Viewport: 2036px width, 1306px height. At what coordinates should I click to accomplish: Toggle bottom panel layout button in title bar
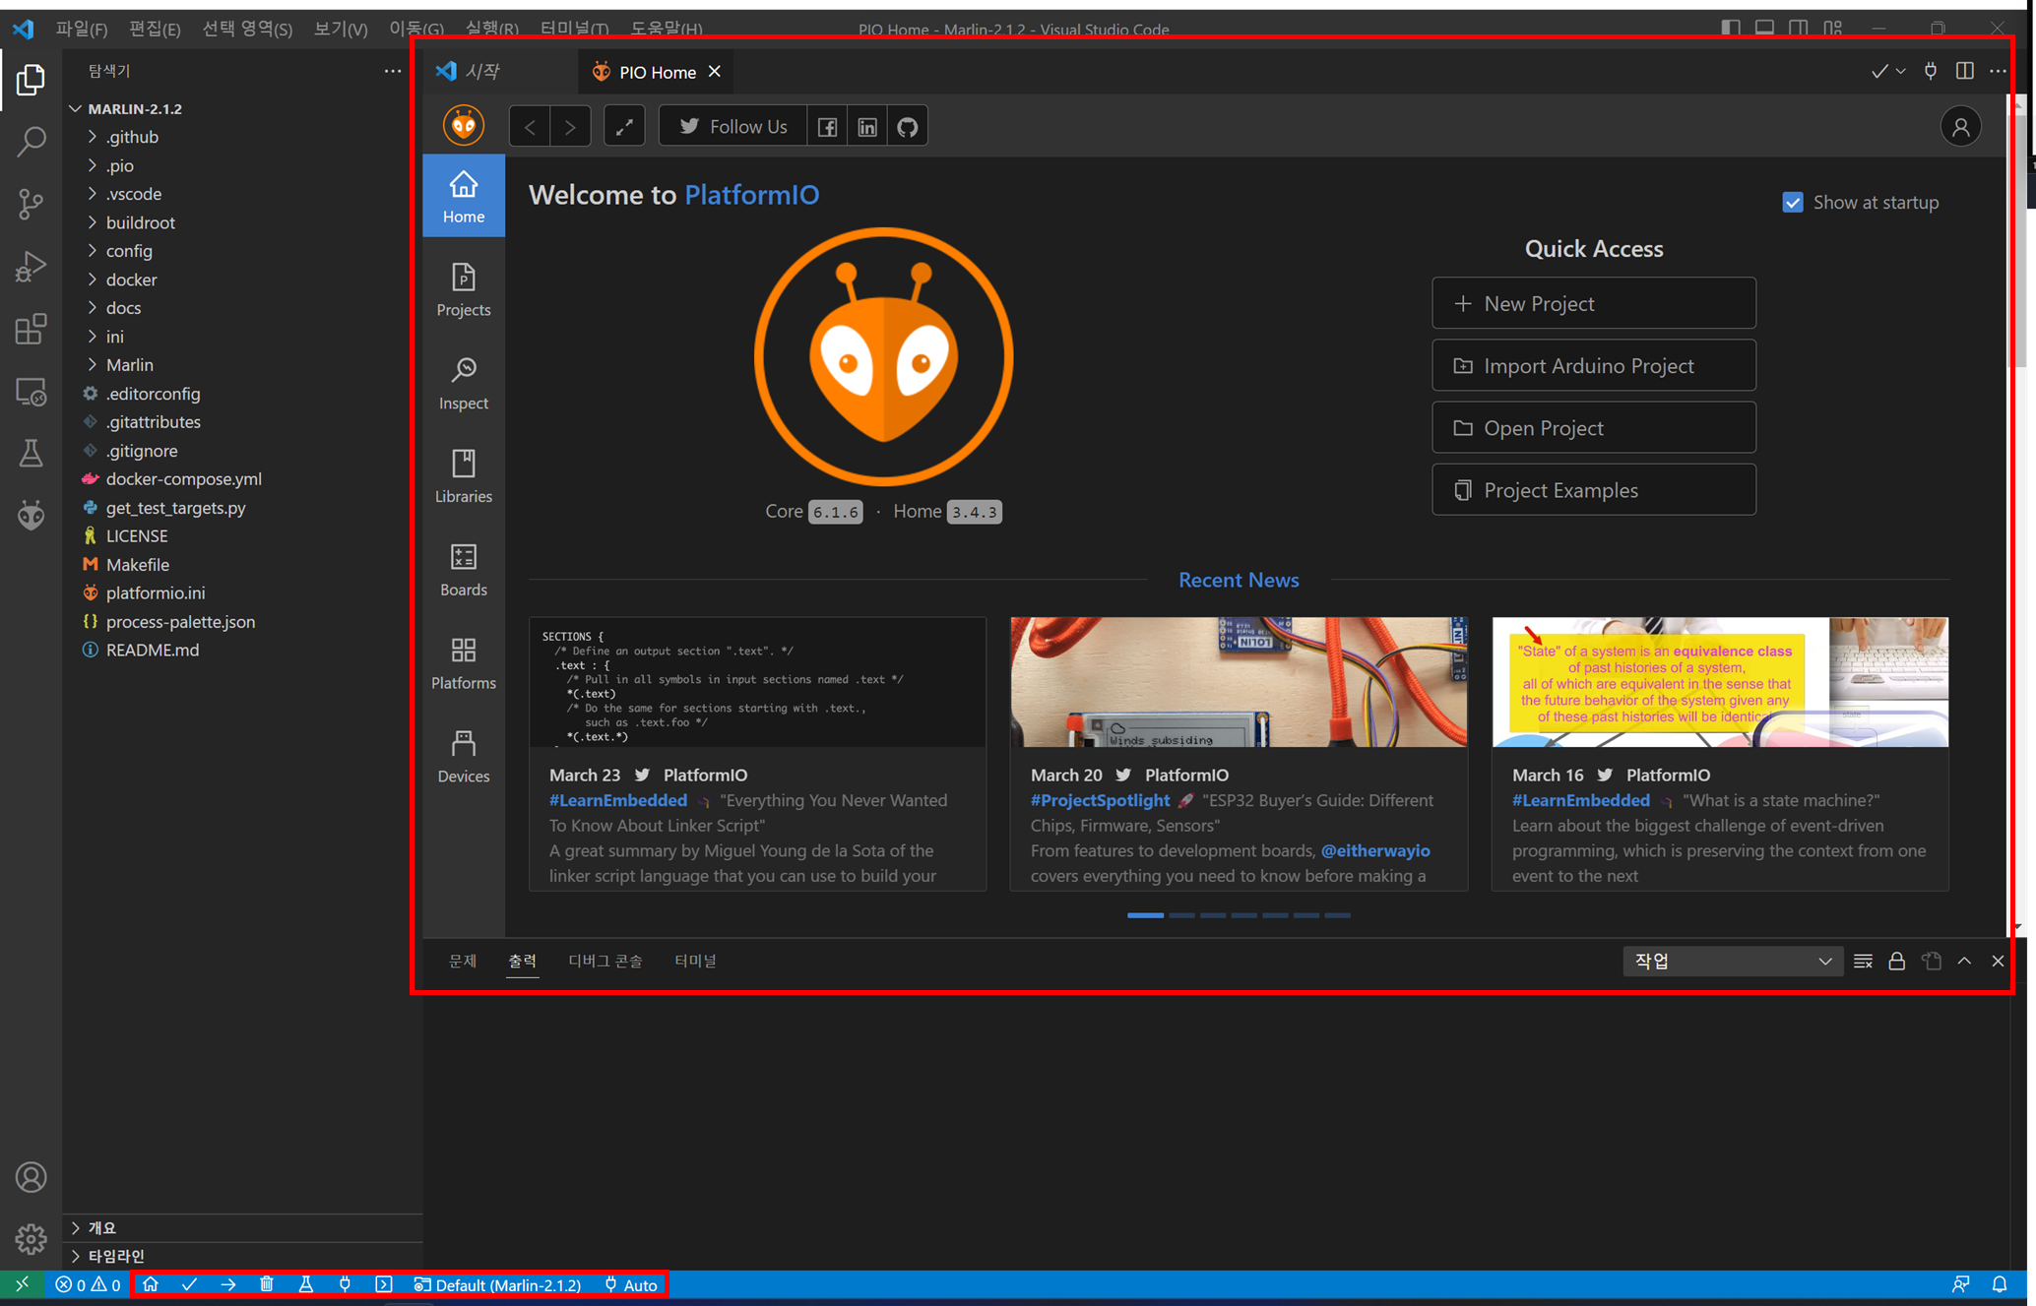pyautogui.click(x=1764, y=29)
